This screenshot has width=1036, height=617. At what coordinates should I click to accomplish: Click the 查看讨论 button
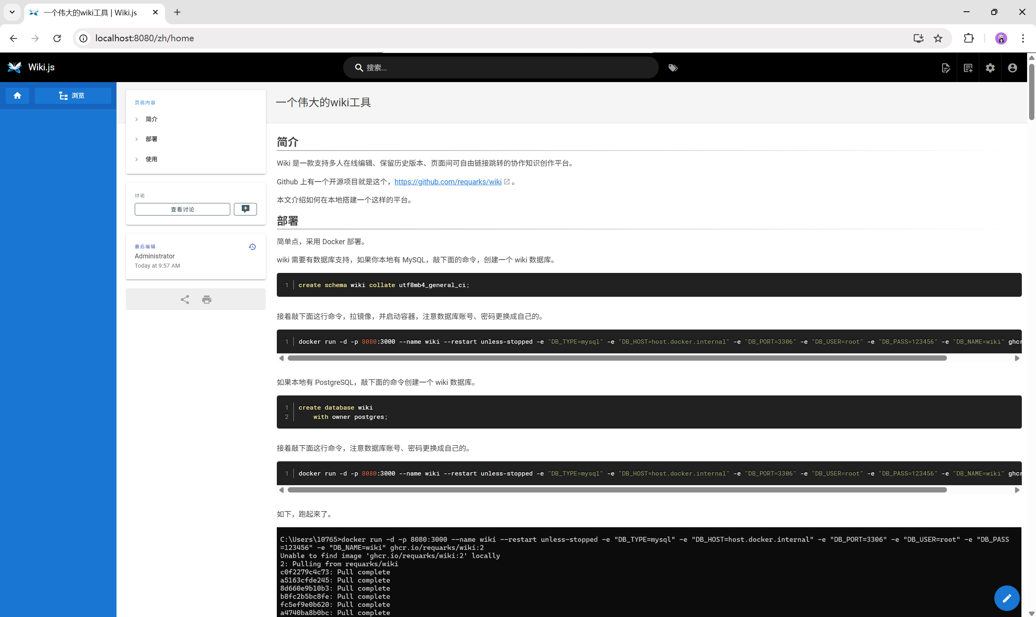182,209
